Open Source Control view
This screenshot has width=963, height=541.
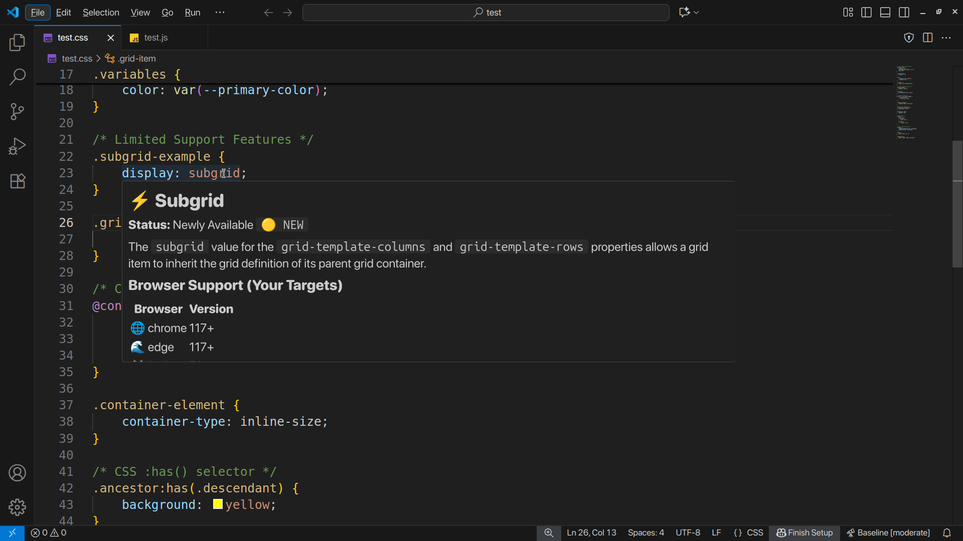coord(17,112)
